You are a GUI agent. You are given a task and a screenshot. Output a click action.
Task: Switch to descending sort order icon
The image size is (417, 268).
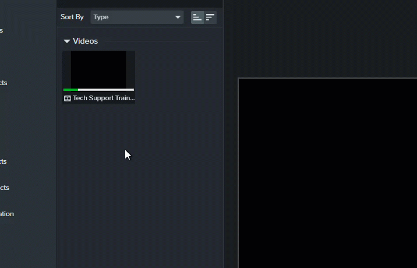[x=210, y=17]
